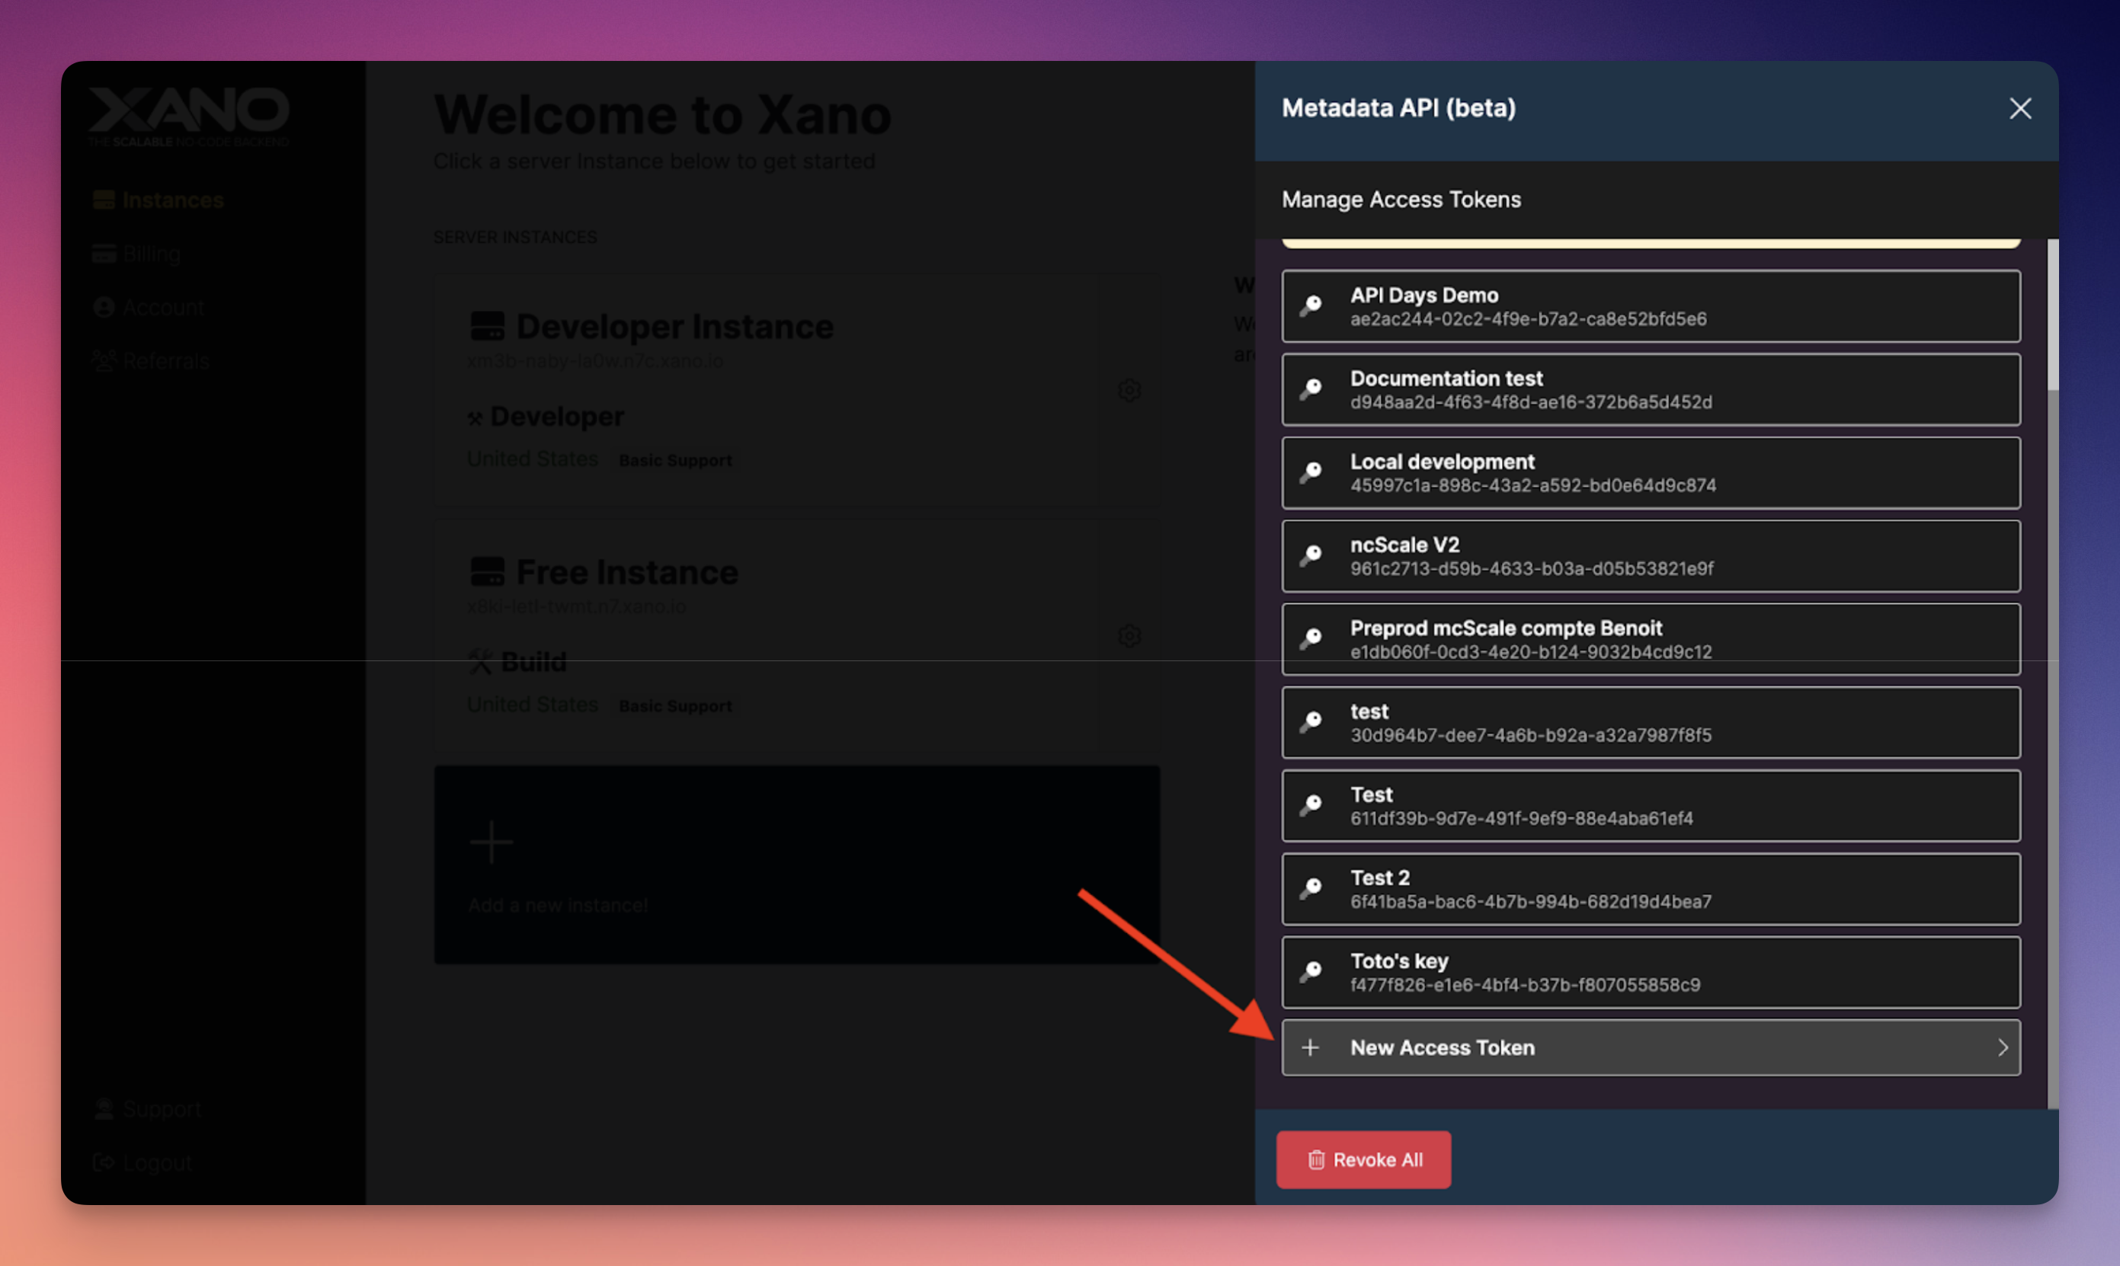Open the Developer Instance card title

674,327
